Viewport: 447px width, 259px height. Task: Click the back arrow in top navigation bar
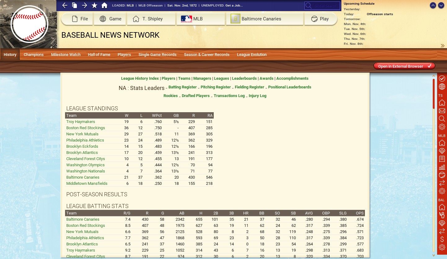[65, 5]
